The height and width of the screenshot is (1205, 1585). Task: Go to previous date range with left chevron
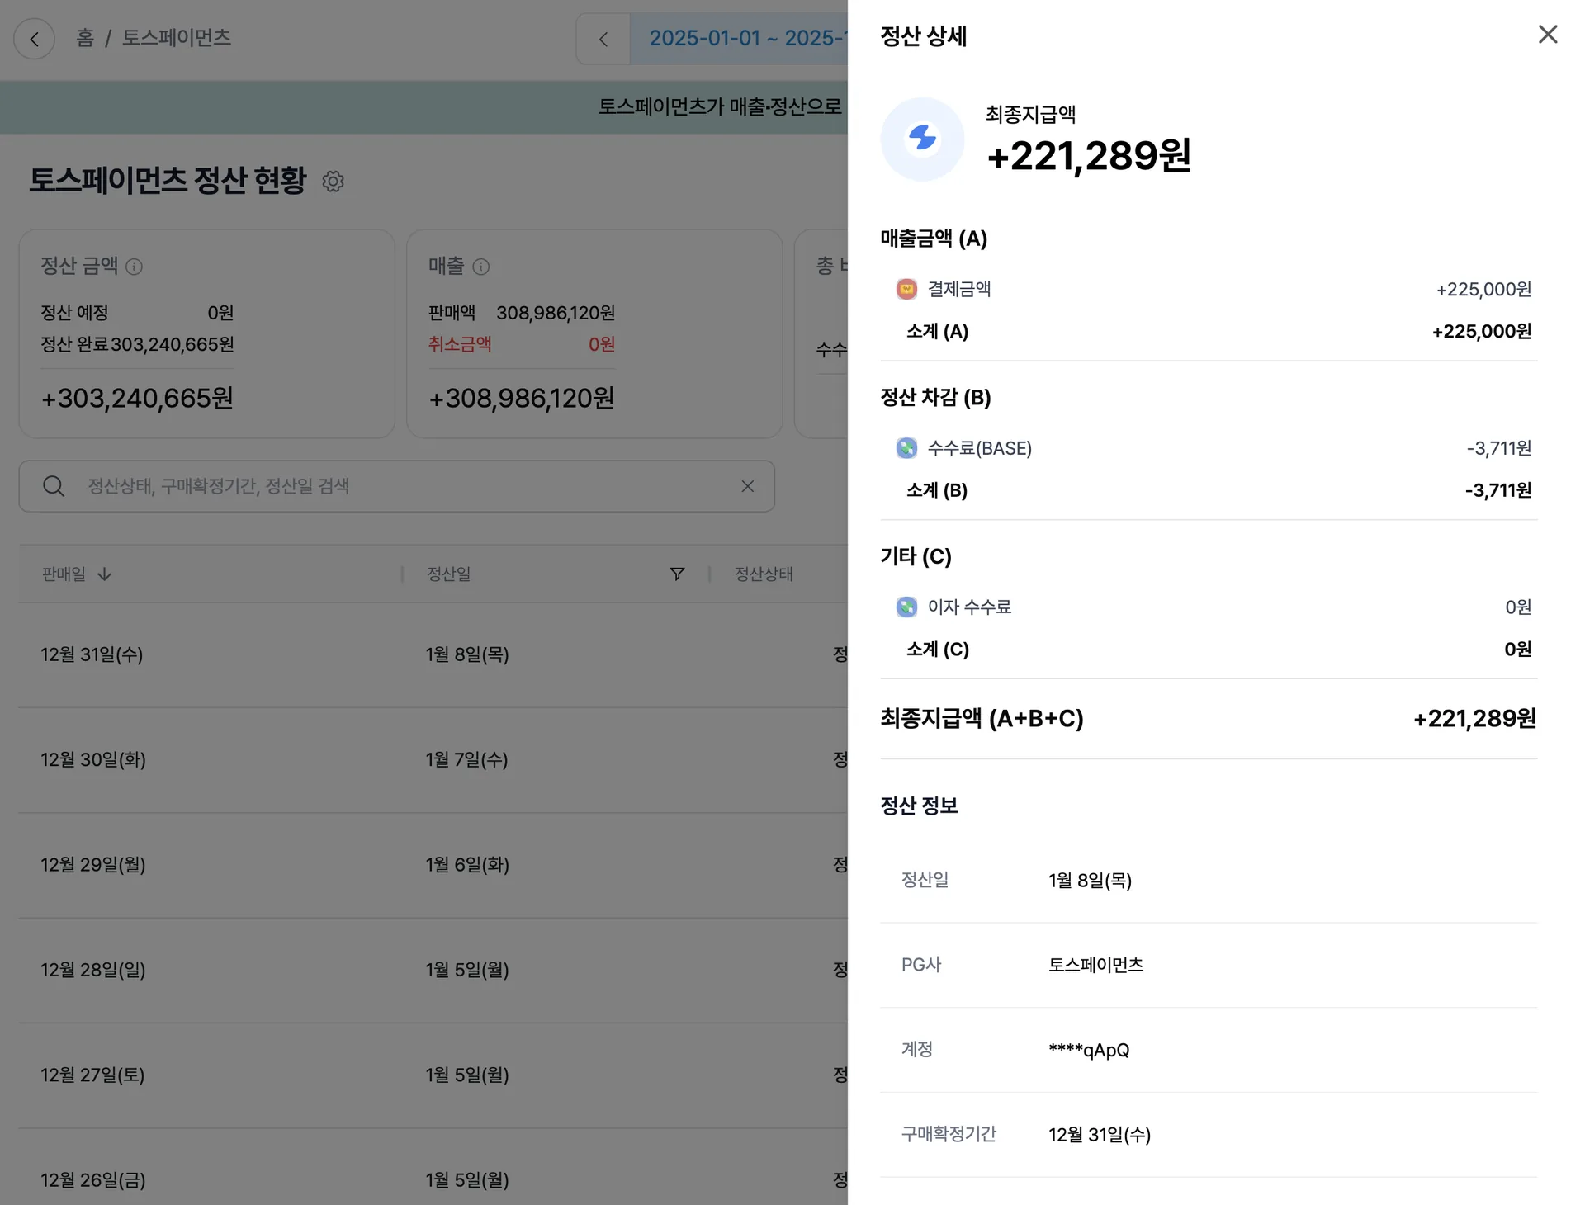click(603, 39)
